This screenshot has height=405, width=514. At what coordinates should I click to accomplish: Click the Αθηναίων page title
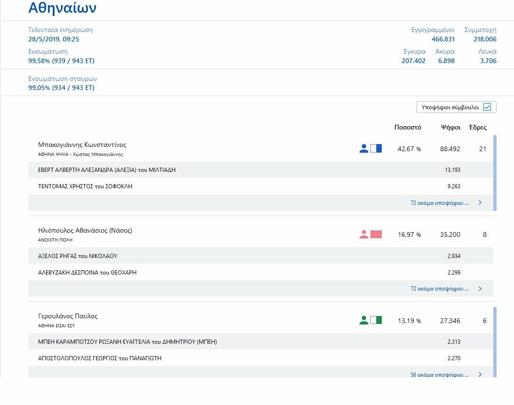coord(62,8)
